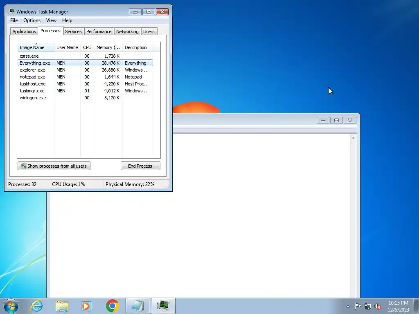
Task: Select the csrss.exe process row
Action: (85, 56)
